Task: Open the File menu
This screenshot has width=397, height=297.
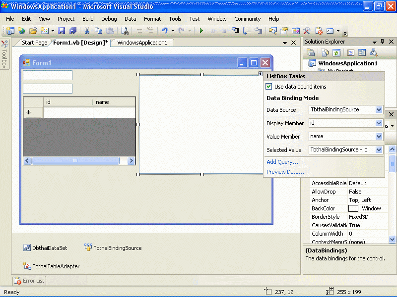Action: (10, 19)
